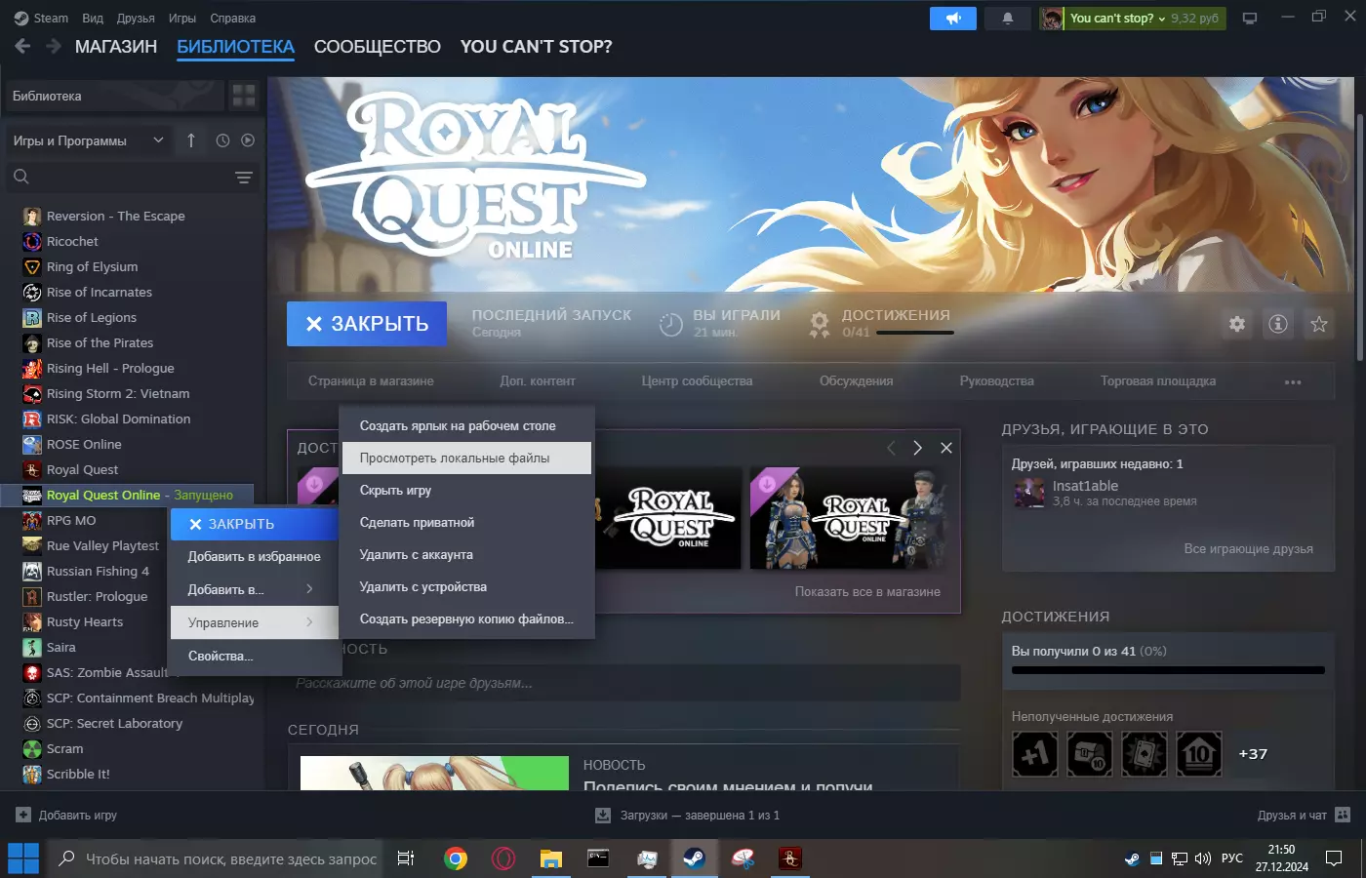Open Task View on the taskbar

(x=406, y=858)
